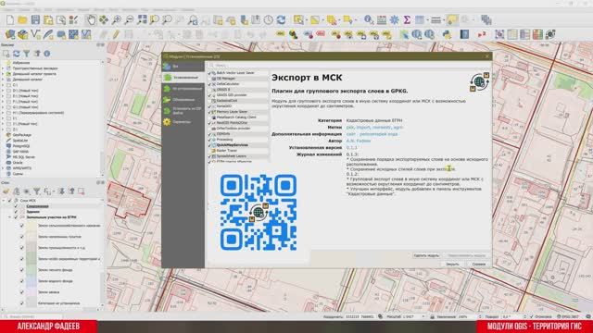Viewport: 593px width, 333px height.
Task: Open the messages log icon in status bar
Action: tap(588, 316)
